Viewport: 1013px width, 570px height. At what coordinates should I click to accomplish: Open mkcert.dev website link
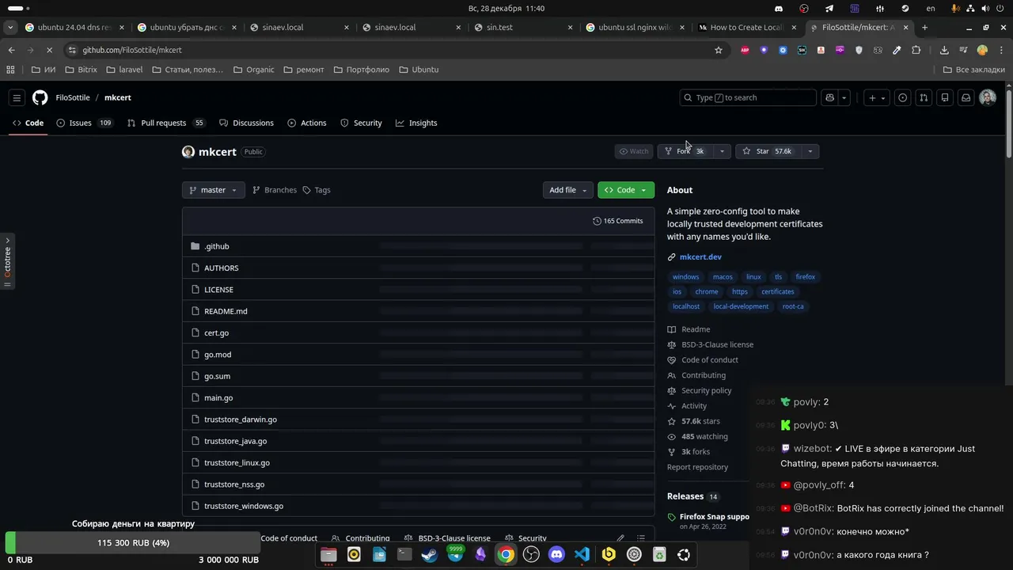[700, 257]
